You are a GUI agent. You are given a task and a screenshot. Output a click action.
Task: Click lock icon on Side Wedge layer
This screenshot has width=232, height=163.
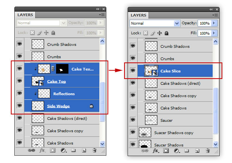pyautogui.click(x=91, y=106)
